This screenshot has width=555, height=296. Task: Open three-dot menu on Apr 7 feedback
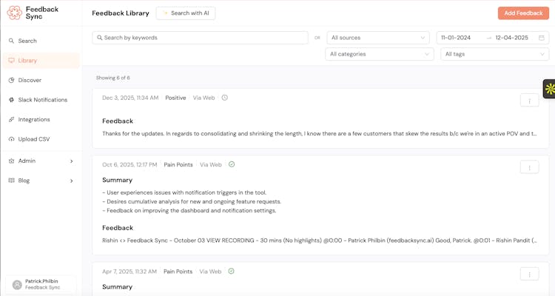(x=529, y=274)
